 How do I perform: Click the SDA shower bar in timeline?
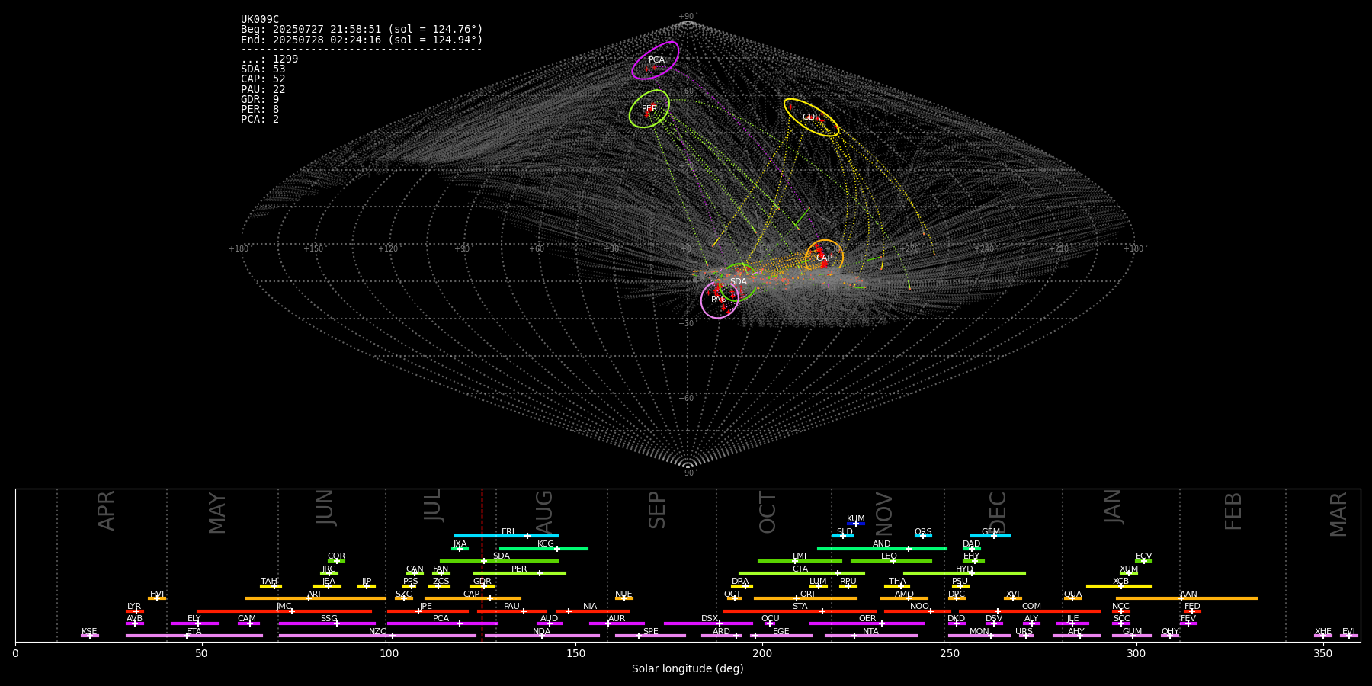coord(499,561)
